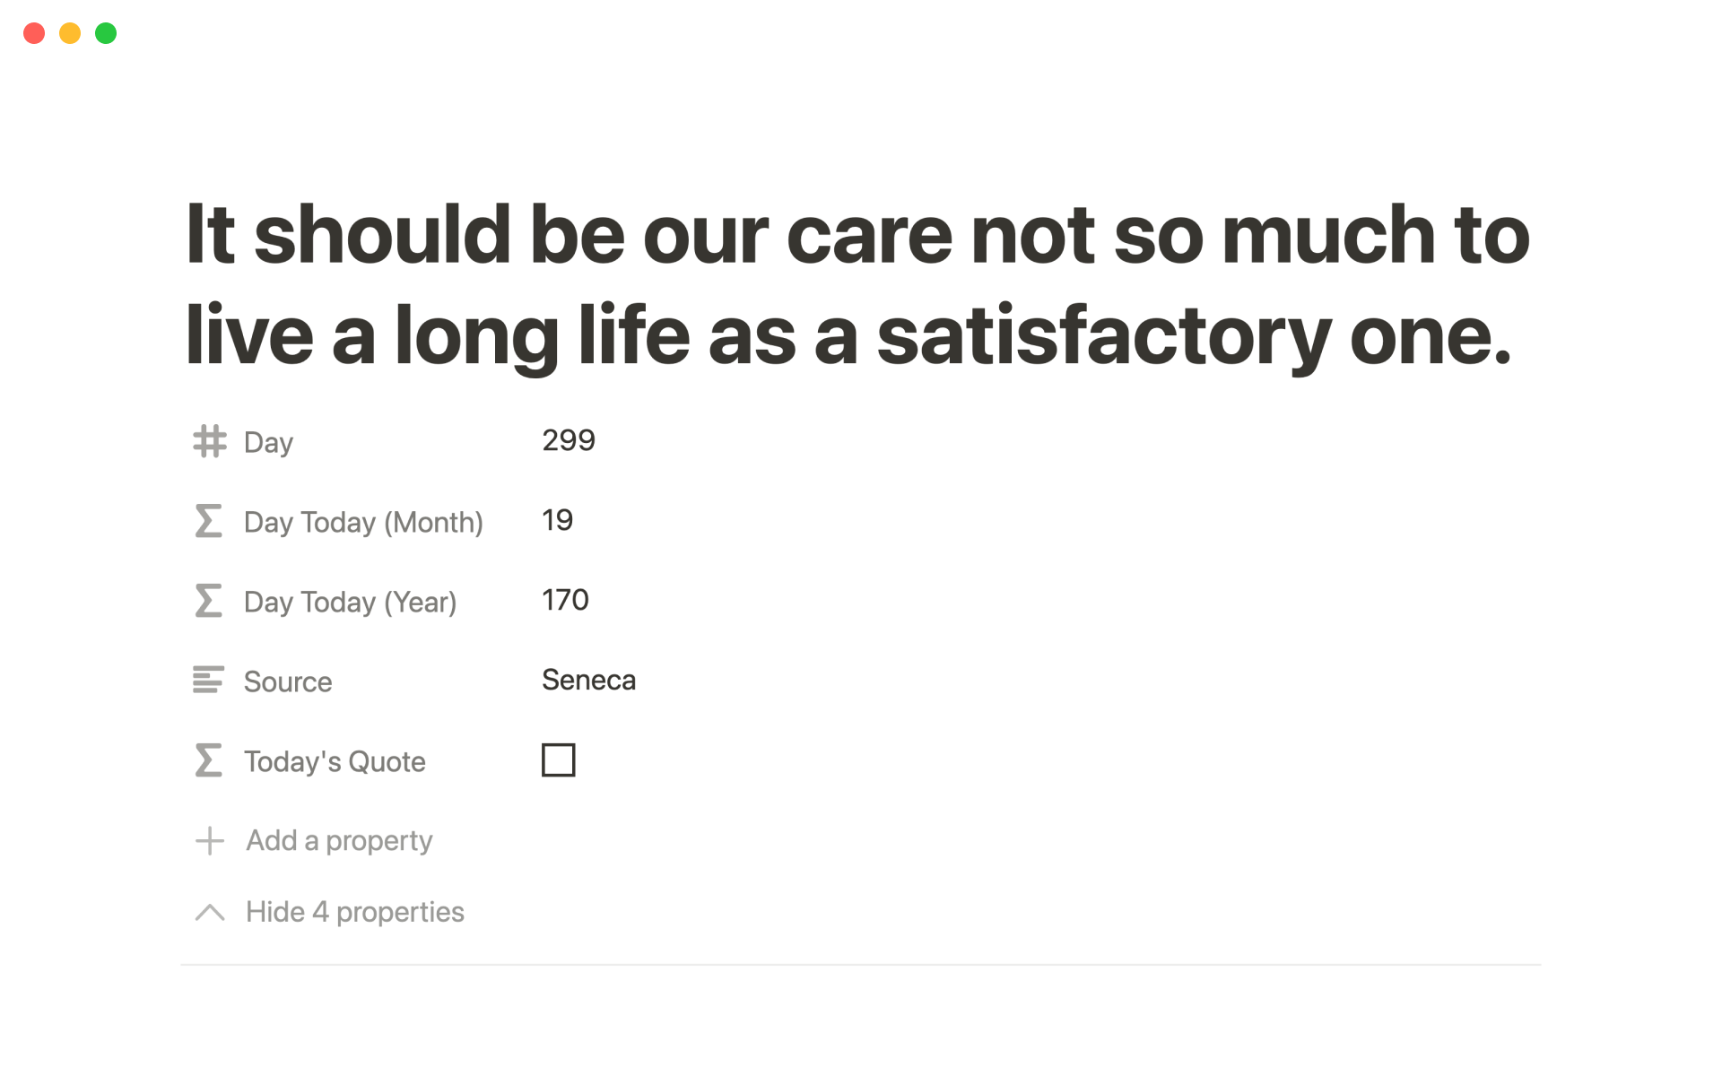
Task: Click the green maximize window button
Action: [x=106, y=33]
